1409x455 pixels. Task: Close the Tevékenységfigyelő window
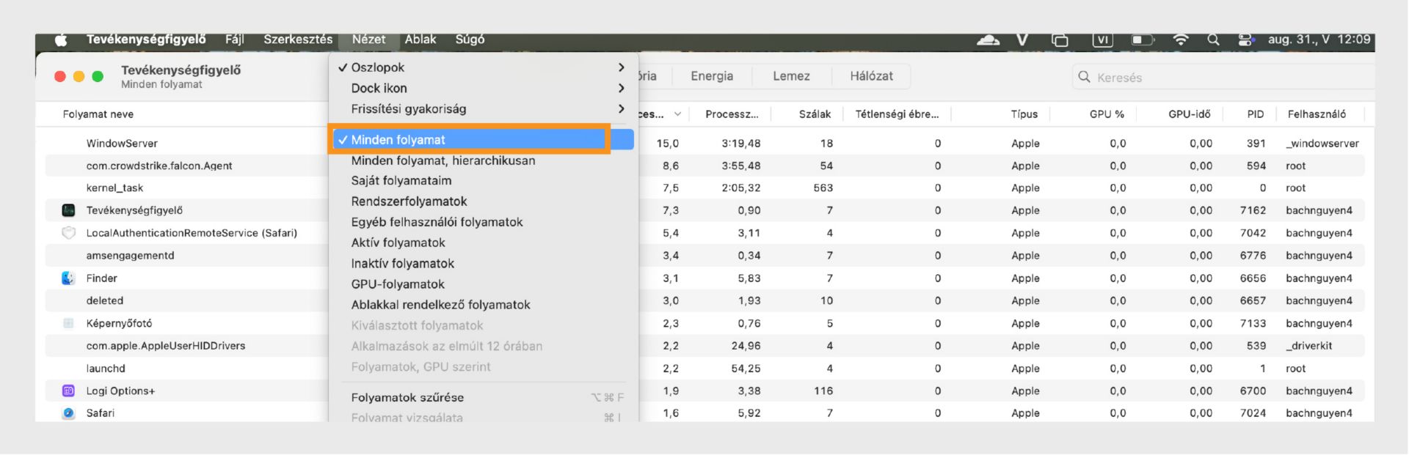click(60, 76)
